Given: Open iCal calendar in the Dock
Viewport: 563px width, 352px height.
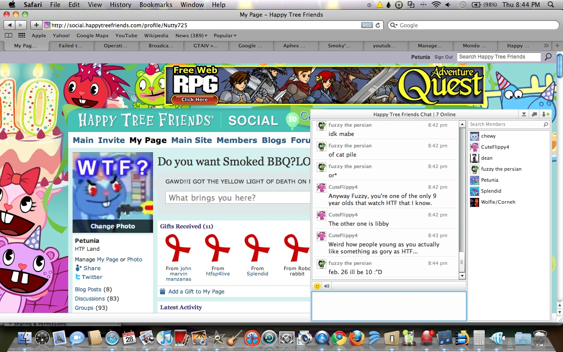Looking at the screenshot, I should (129, 338).
